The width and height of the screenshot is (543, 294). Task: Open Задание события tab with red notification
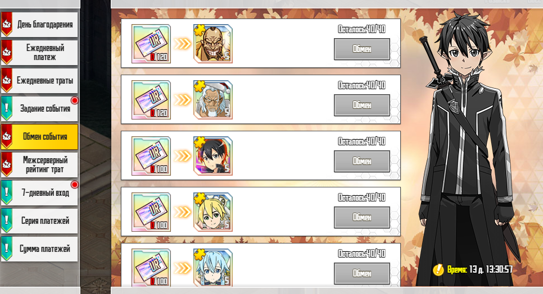pos(39,108)
